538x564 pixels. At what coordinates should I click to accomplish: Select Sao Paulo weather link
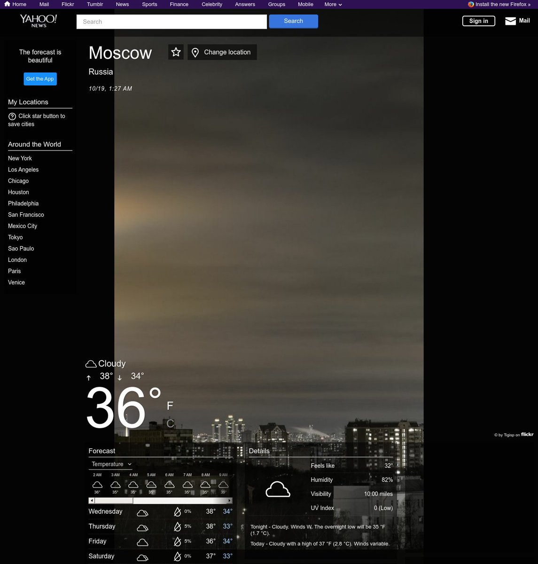point(21,249)
